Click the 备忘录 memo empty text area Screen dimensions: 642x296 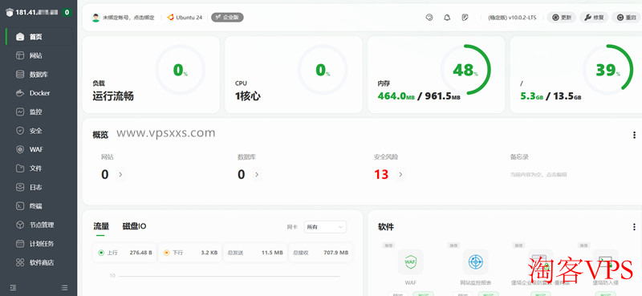pyautogui.click(x=538, y=175)
